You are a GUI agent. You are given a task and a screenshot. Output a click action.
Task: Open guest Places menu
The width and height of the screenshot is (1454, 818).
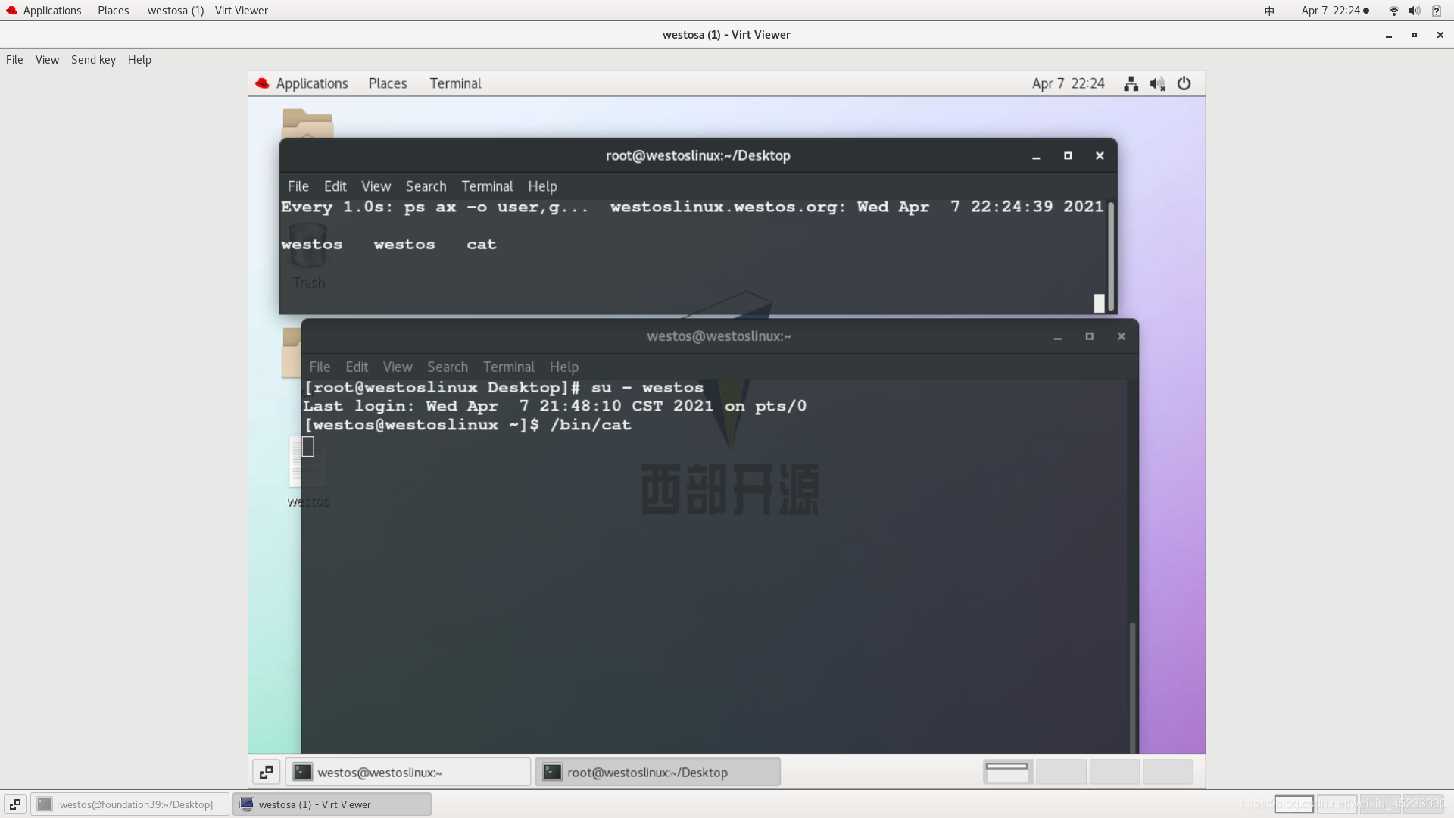pyautogui.click(x=388, y=83)
